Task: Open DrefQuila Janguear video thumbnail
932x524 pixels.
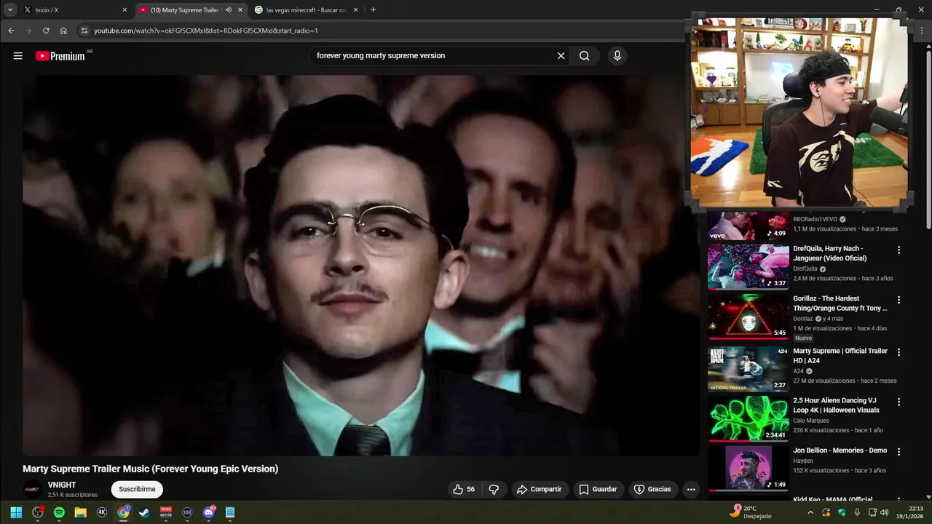Action: (x=748, y=266)
